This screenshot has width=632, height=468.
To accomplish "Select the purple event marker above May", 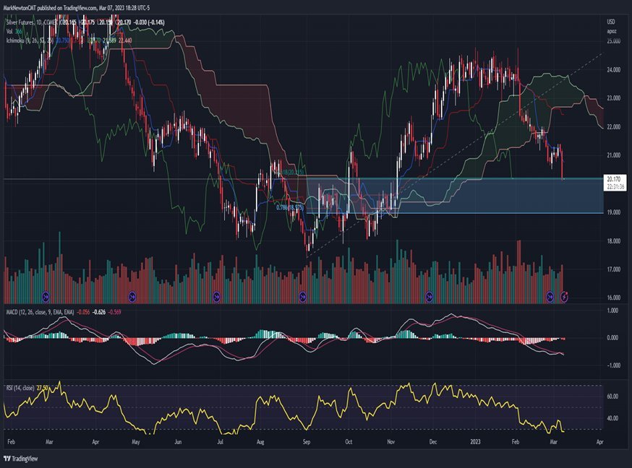I will (132, 296).
